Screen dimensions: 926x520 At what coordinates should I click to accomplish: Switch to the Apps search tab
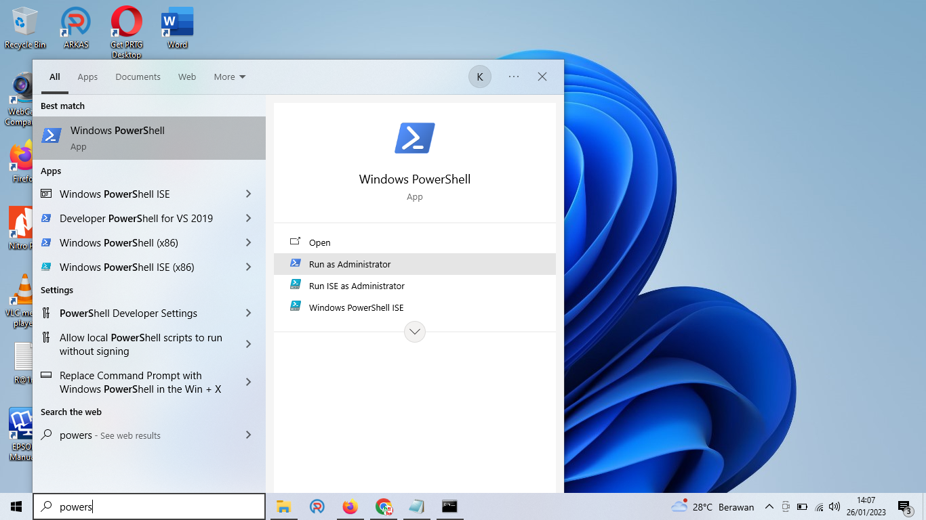(x=87, y=77)
